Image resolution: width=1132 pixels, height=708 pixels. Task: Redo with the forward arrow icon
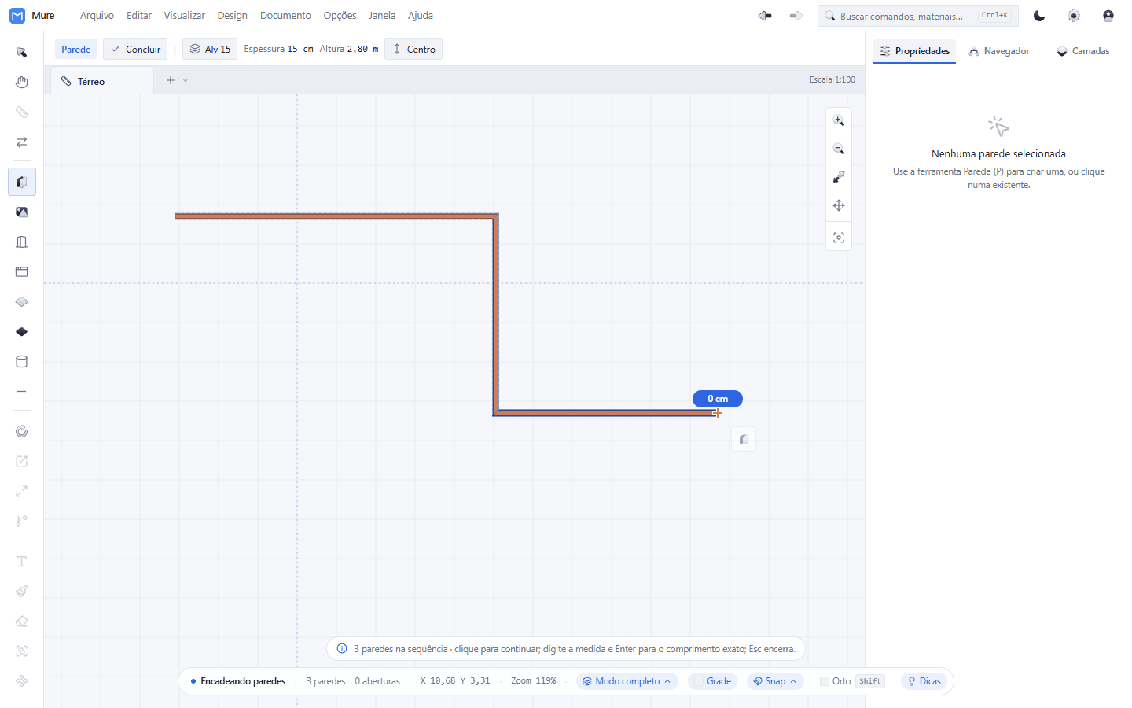(796, 16)
